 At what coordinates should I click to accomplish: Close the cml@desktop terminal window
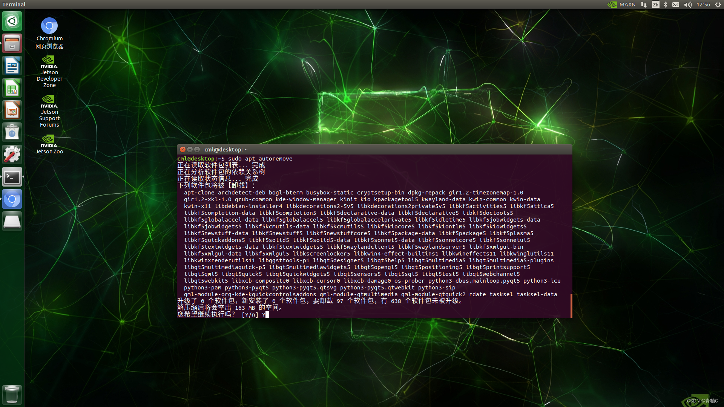click(x=183, y=149)
